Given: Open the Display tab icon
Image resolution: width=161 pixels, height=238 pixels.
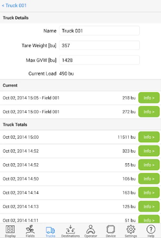Looking at the screenshot, I should (x=10, y=229).
